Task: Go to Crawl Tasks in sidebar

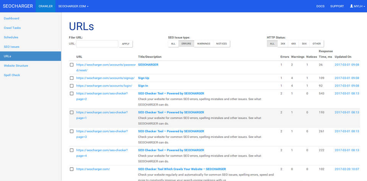Action: coord(12,28)
